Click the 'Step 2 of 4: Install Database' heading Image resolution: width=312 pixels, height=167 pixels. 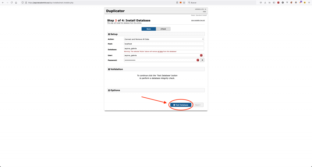tap(129, 20)
